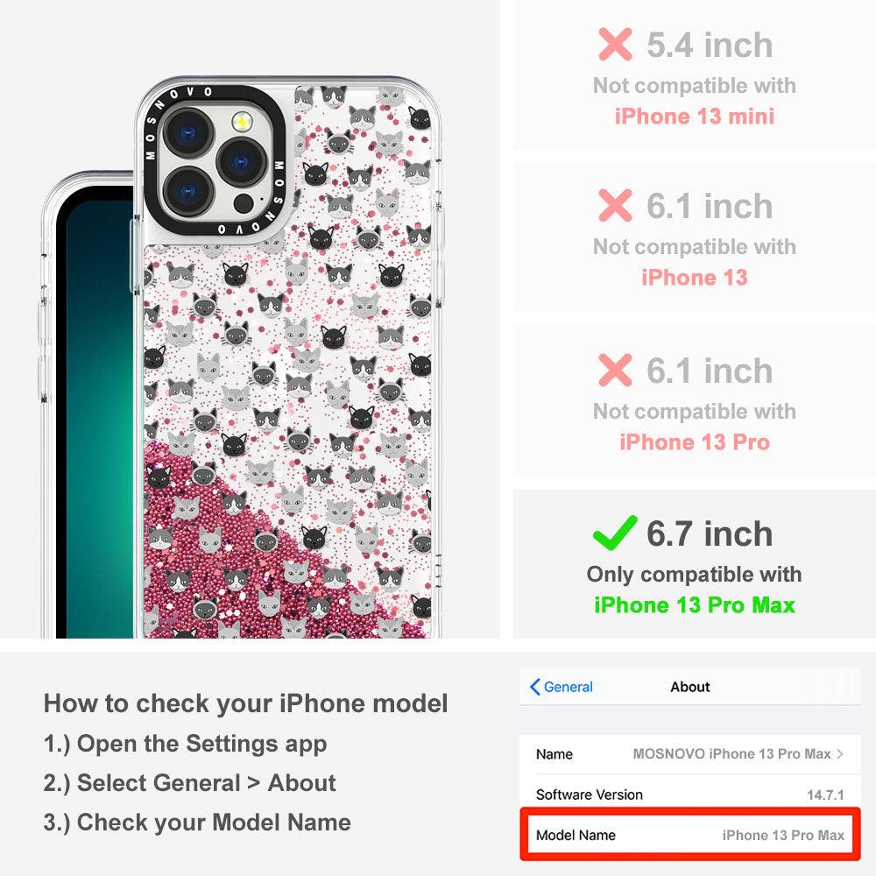Click the iPhone 13 Pro Max green text
The height and width of the screenshot is (876, 876).
click(695, 605)
